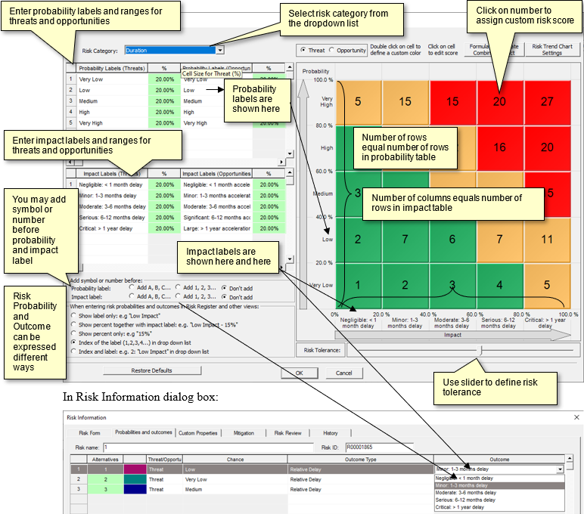
Task: Click the Restore Defaults button
Action: point(152,370)
